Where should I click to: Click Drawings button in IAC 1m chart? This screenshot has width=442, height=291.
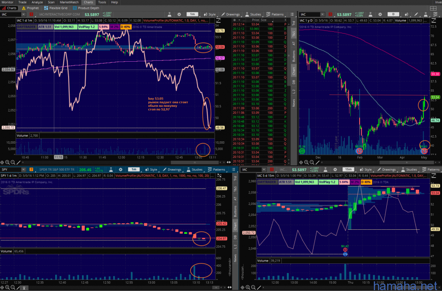pos(230,14)
